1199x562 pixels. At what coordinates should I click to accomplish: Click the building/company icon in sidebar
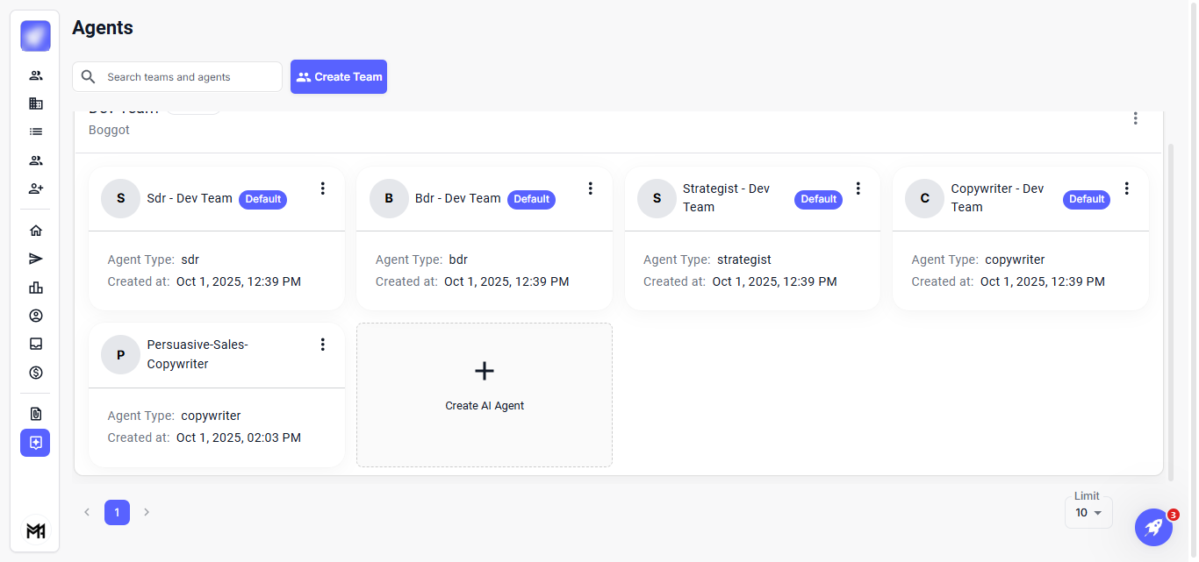click(x=36, y=103)
